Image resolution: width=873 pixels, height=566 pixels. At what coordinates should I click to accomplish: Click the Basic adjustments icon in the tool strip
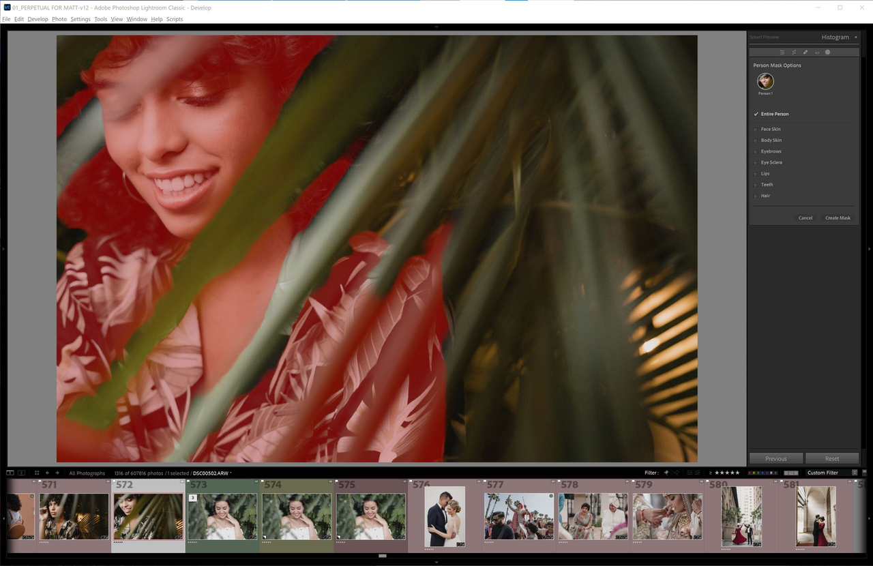coord(782,52)
